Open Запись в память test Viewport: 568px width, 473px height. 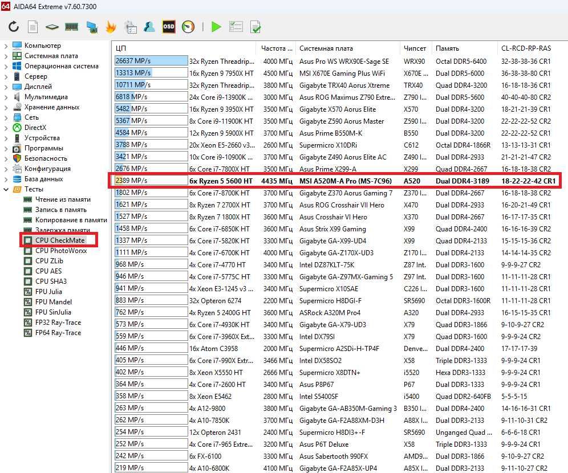(61, 210)
